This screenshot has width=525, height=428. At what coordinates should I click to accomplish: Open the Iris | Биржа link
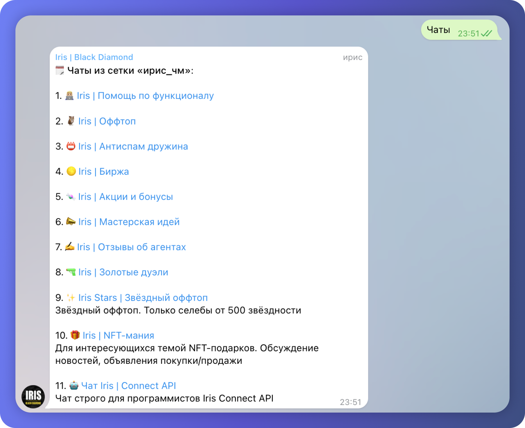(104, 172)
